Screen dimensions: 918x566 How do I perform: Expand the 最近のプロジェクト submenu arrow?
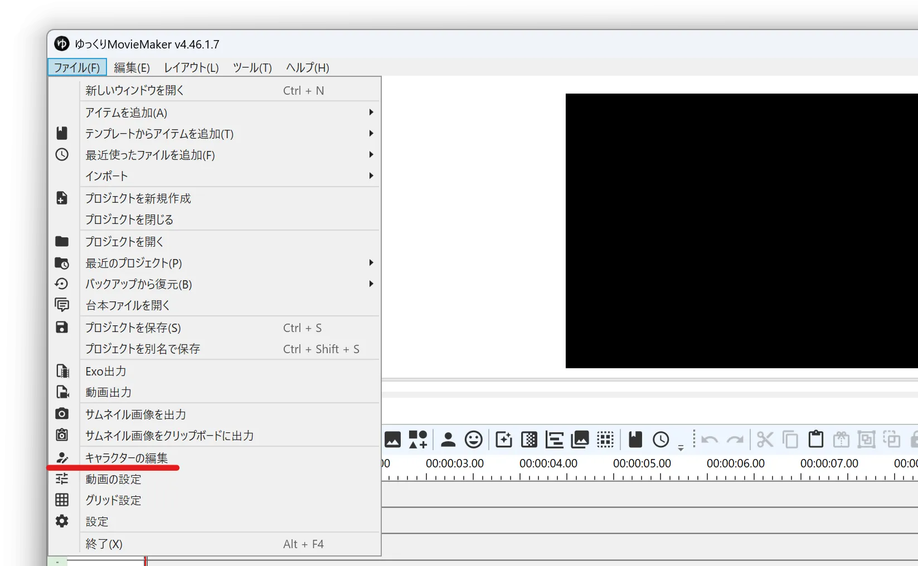371,262
